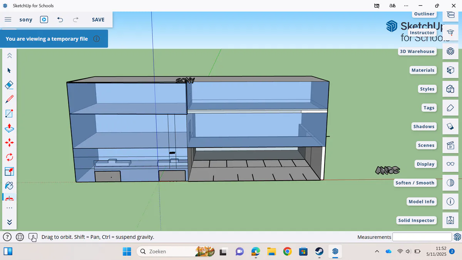Open the Instructor panel icon
The image size is (462, 260).
pos(450,33)
